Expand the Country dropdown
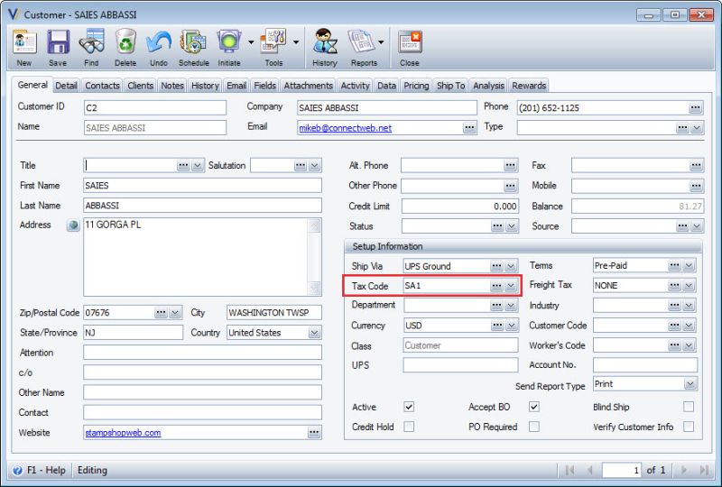722x487 pixels. (314, 333)
